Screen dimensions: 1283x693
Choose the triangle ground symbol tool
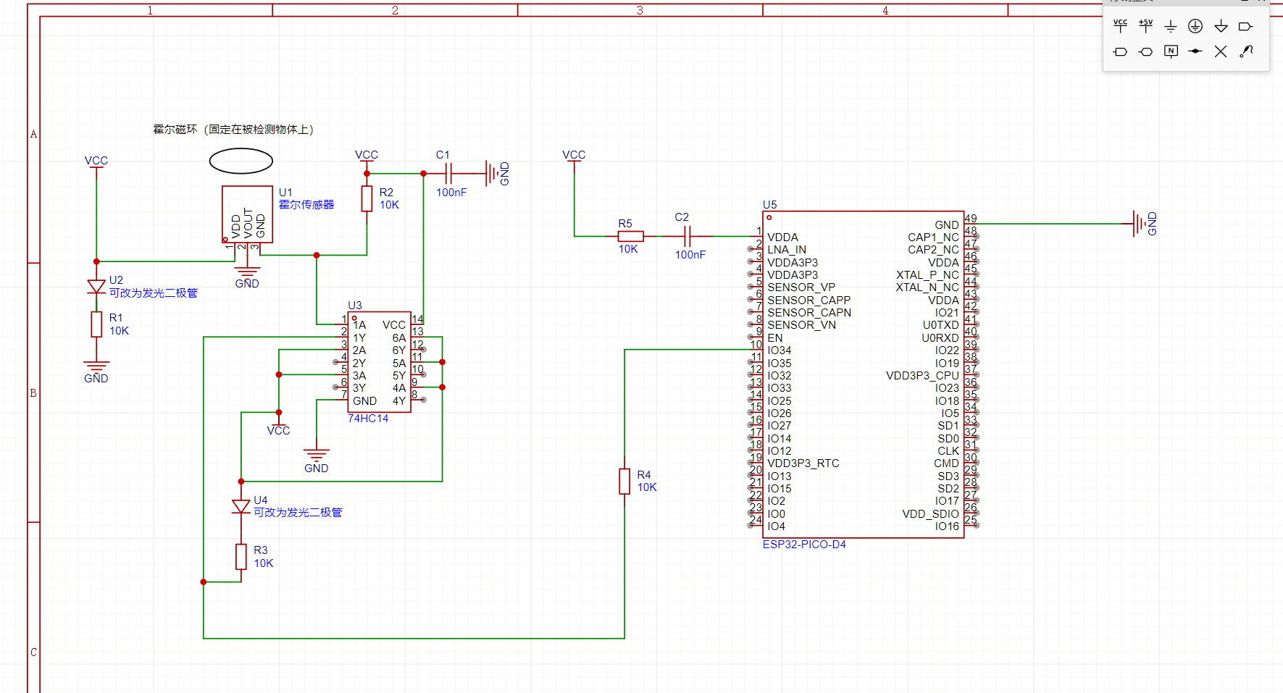pos(1221,27)
